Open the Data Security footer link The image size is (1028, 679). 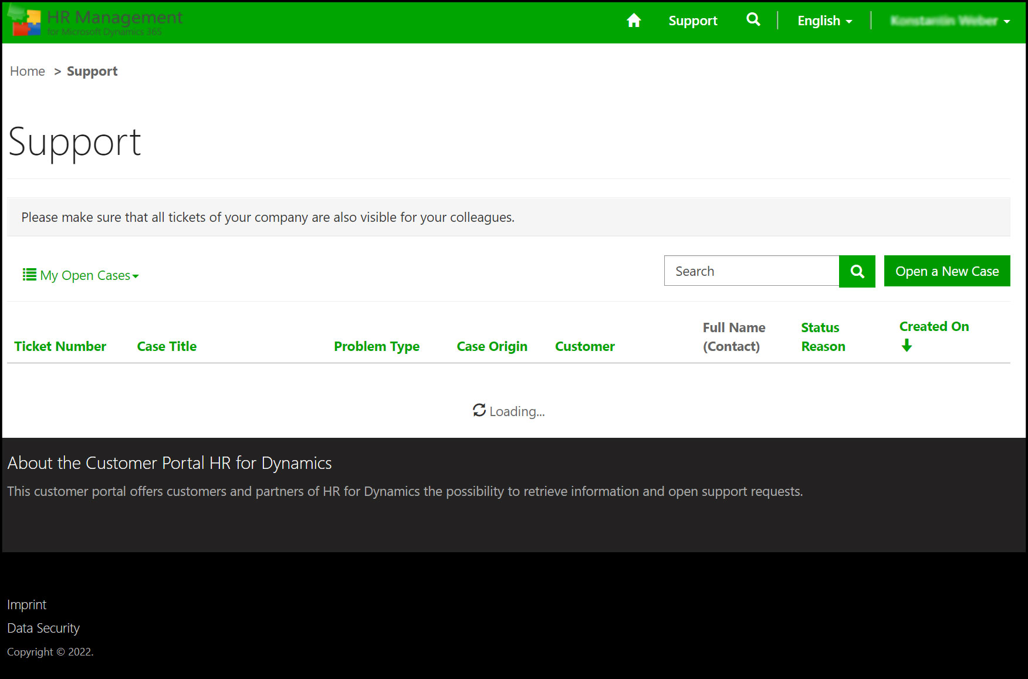point(43,628)
